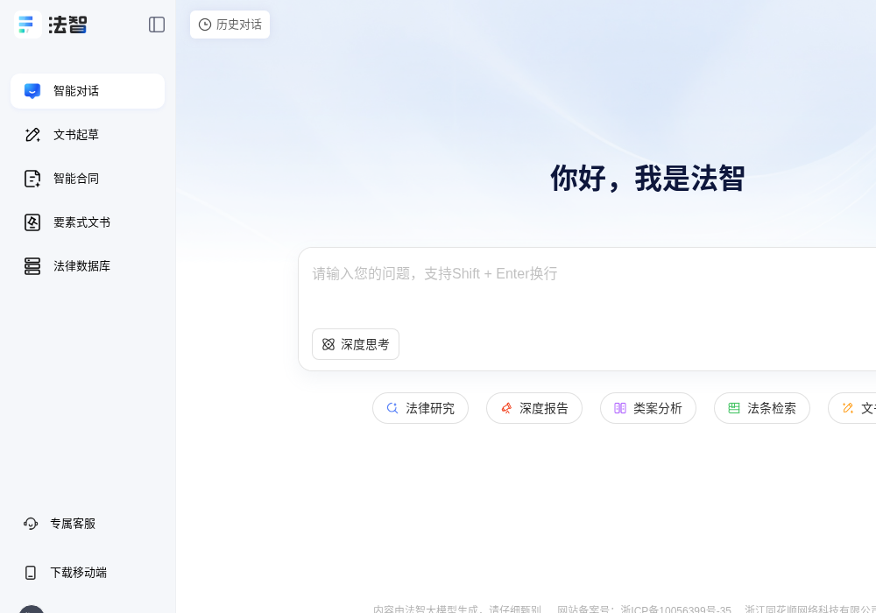Image resolution: width=876 pixels, height=613 pixels.
Task: Collapse the sidebar panel icon
Action: click(157, 25)
